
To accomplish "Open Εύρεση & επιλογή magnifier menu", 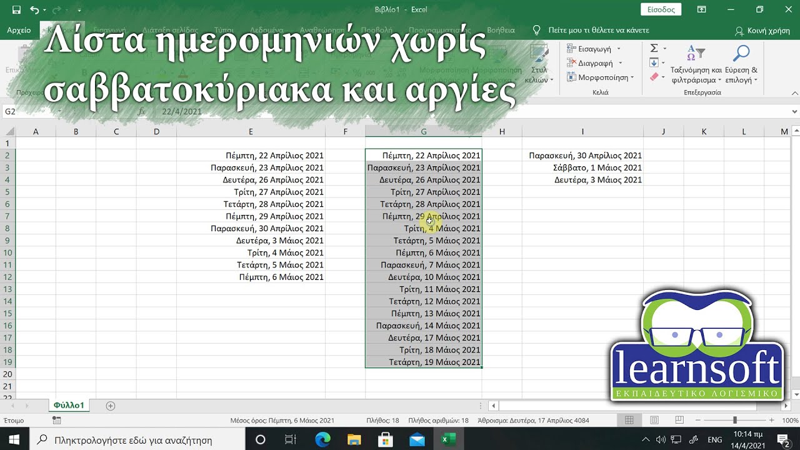I will pos(741,64).
